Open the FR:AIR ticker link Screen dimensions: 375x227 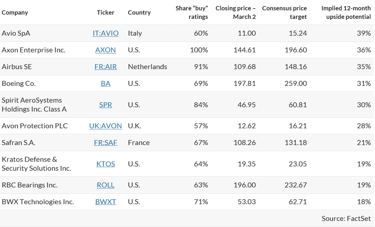point(105,67)
